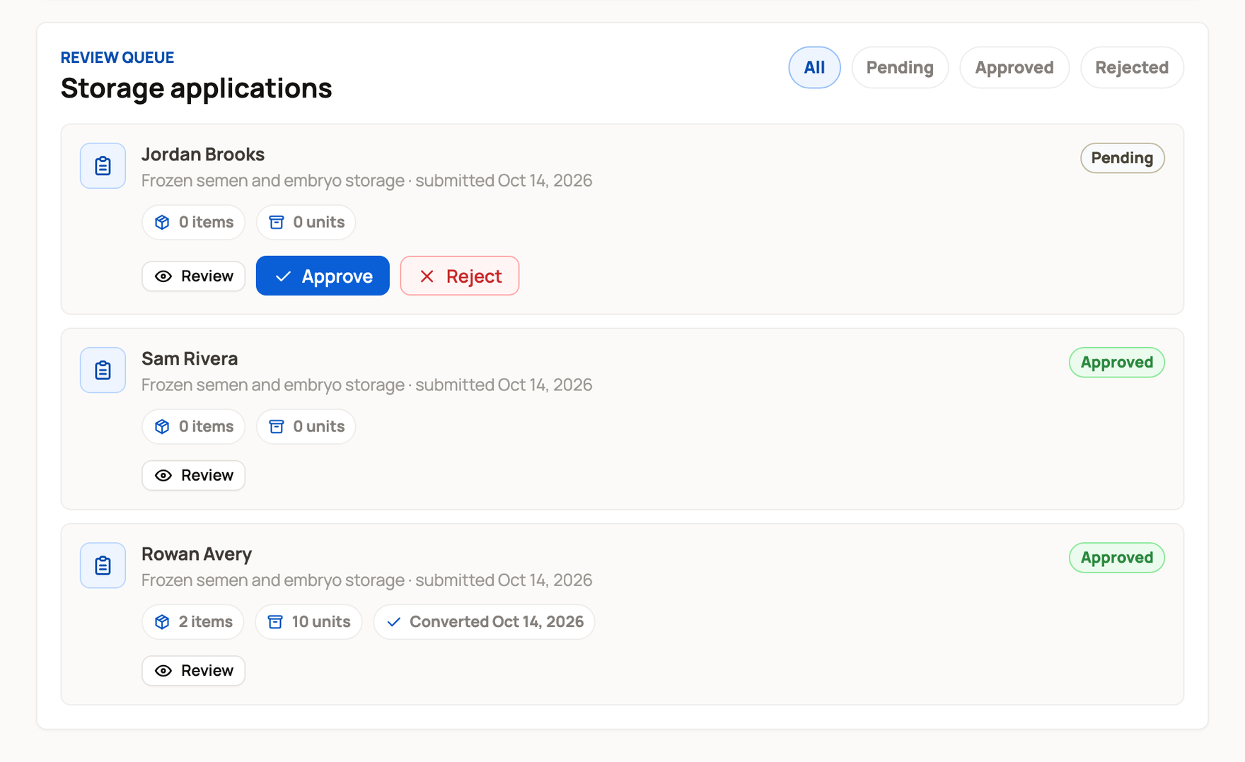
Task: Open Review for Sam Rivera's application
Action: pyautogui.click(x=193, y=475)
